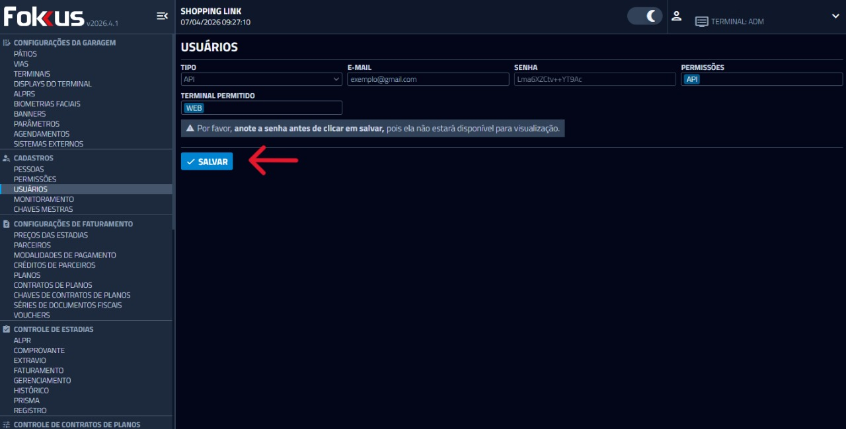The height and width of the screenshot is (429, 846).
Task: Click the Salvar button
Action: [x=207, y=162]
